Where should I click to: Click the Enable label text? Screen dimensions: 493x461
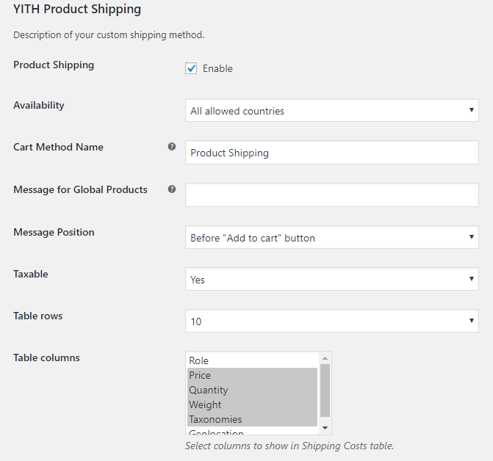click(x=217, y=68)
